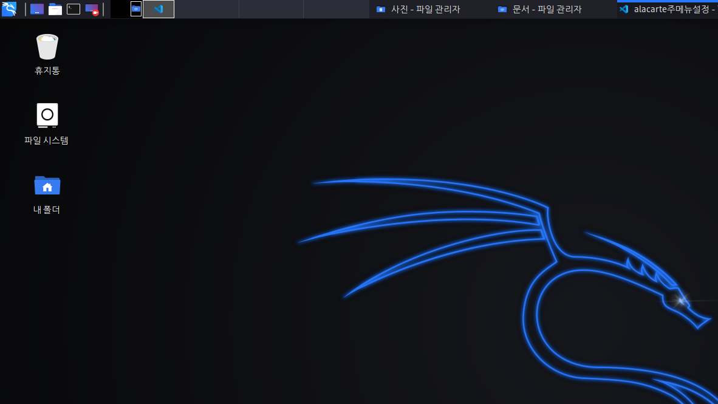
Task: Open the terminal emulator panel launcher
Action: click(x=74, y=9)
